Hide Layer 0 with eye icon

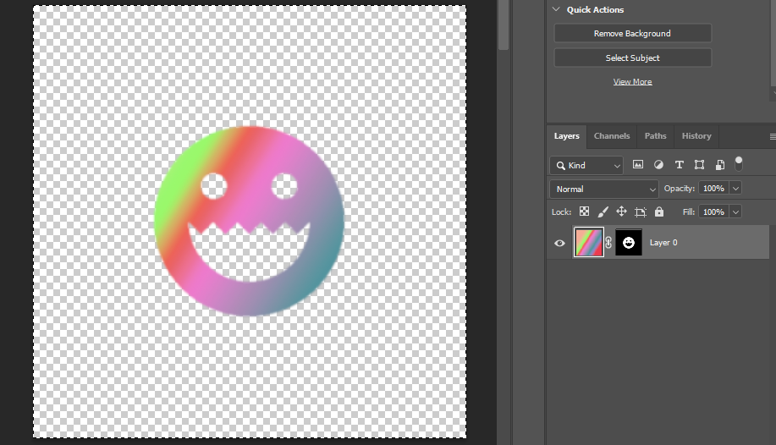pyautogui.click(x=559, y=243)
